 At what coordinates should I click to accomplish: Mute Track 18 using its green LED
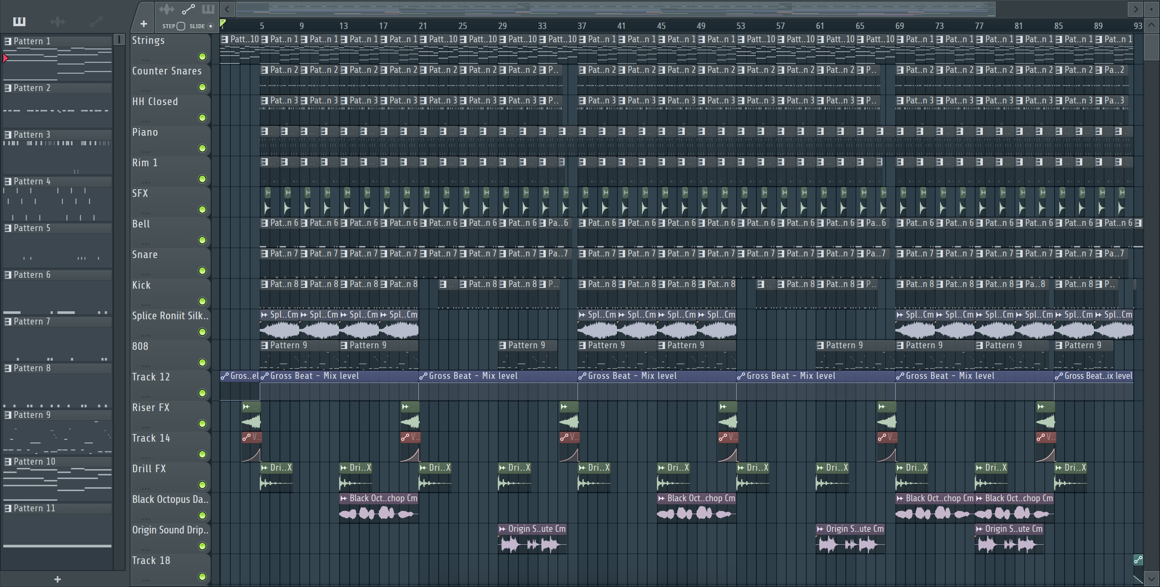pyautogui.click(x=203, y=577)
